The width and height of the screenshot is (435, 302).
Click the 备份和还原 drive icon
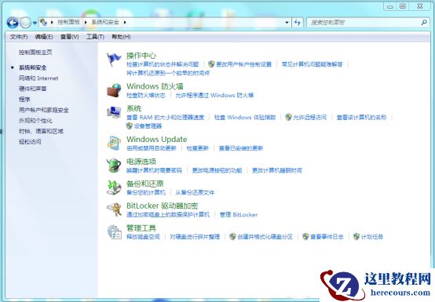[114, 187]
